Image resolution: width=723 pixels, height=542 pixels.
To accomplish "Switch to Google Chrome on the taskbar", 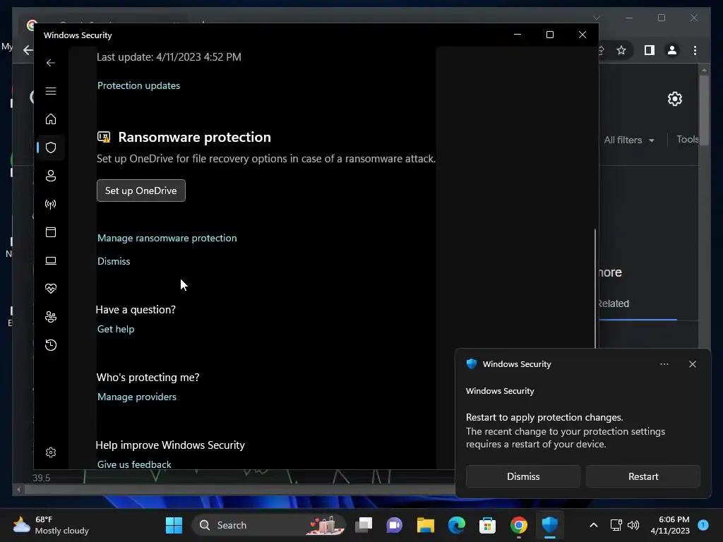I will 519,525.
